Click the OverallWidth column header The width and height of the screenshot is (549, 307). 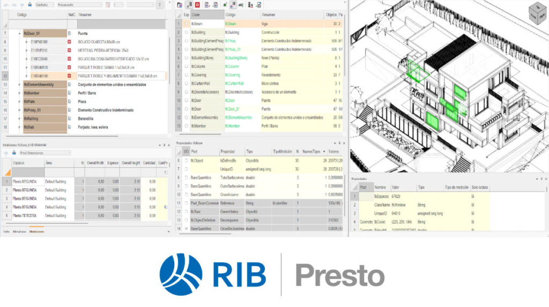[x=95, y=163]
